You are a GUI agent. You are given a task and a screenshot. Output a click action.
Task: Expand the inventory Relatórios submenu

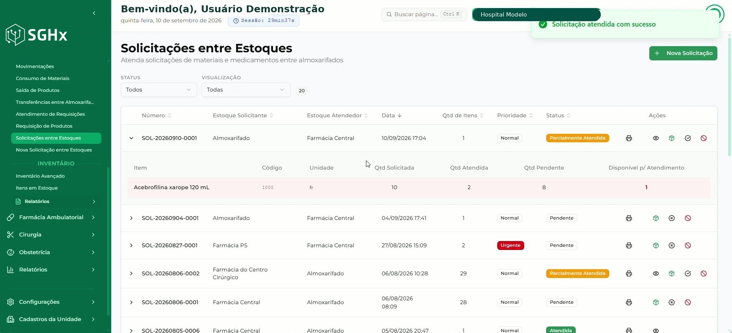[x=56, y=201]
